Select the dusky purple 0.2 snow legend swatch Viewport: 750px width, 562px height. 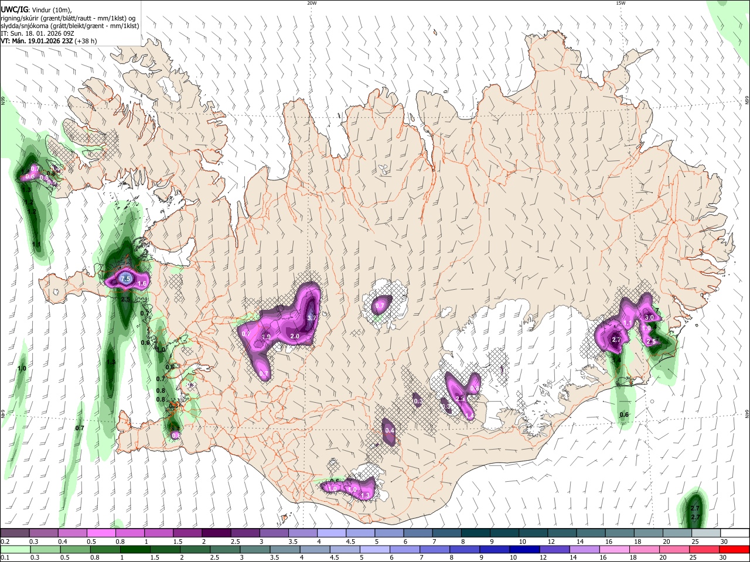click(x=15, y=533)
